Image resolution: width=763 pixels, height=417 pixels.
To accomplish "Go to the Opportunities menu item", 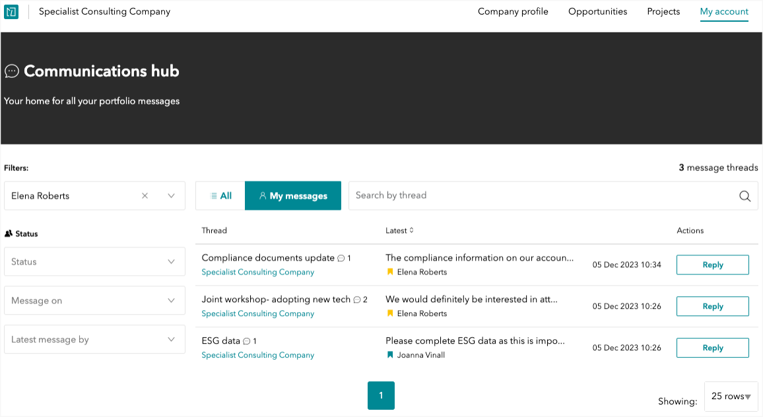I will click(x=597, y=12).
